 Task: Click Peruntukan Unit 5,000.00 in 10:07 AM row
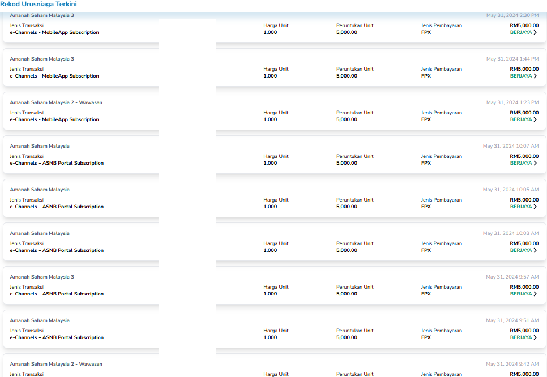(x=347, y=163)
